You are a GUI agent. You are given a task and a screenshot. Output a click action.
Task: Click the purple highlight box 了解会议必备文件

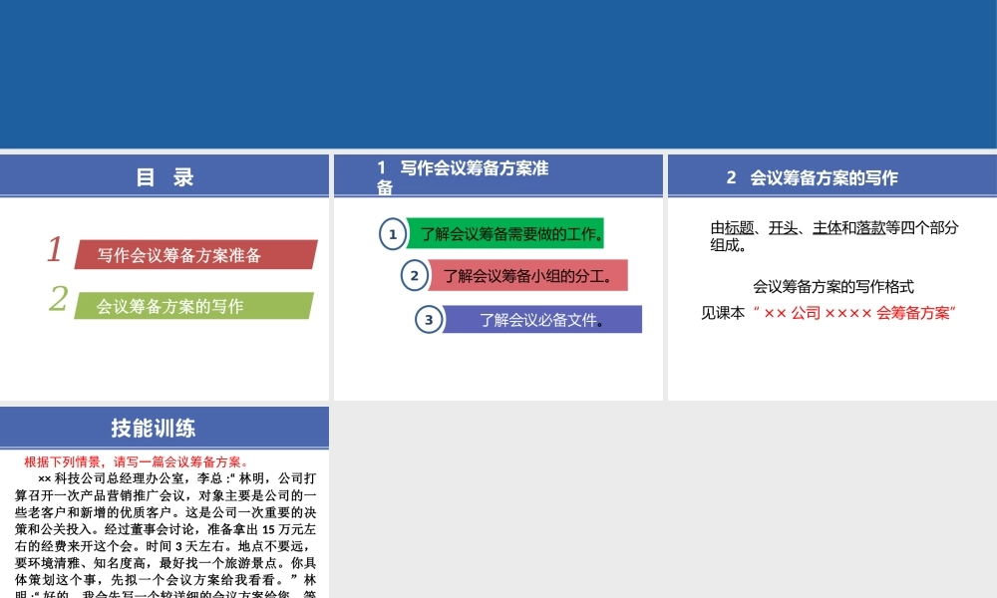(542, 319)
